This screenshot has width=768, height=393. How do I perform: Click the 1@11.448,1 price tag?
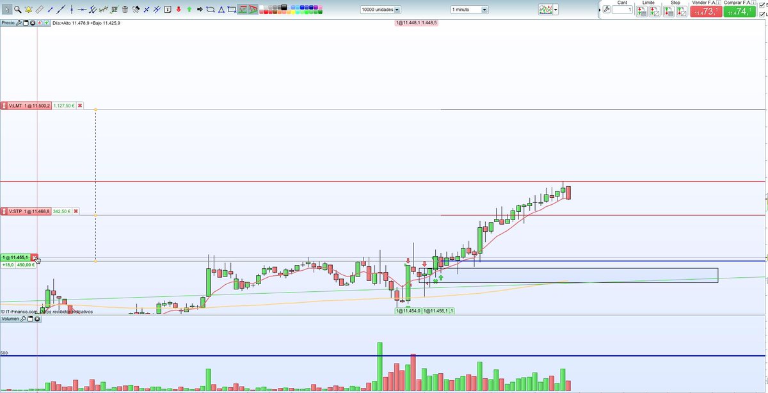[408, 22]
